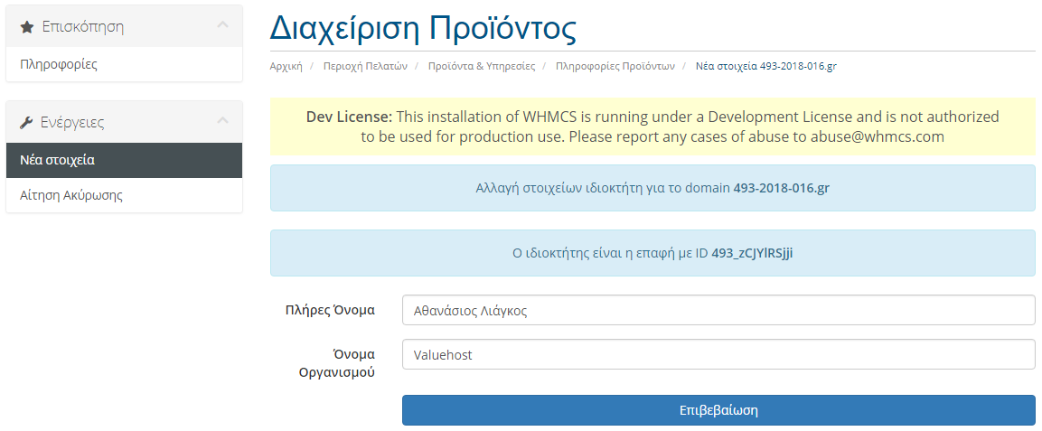This screenshot has width=1042, height=431.
Task: Click the contact ID 493_zCJYlRSjji text
Action: coord(752,253)
